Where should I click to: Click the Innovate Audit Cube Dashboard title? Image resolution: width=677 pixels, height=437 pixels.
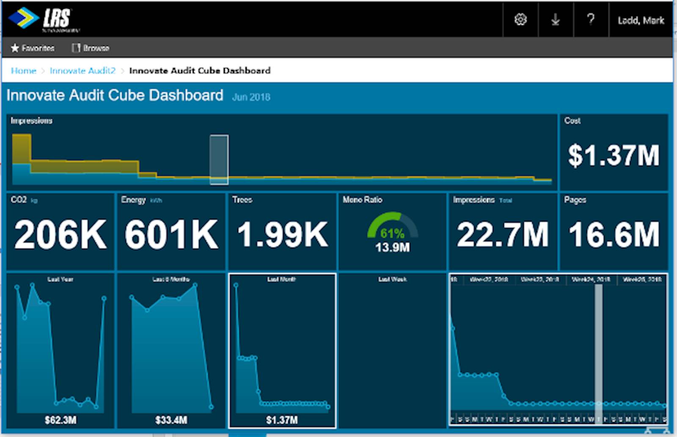pos(115,95)
